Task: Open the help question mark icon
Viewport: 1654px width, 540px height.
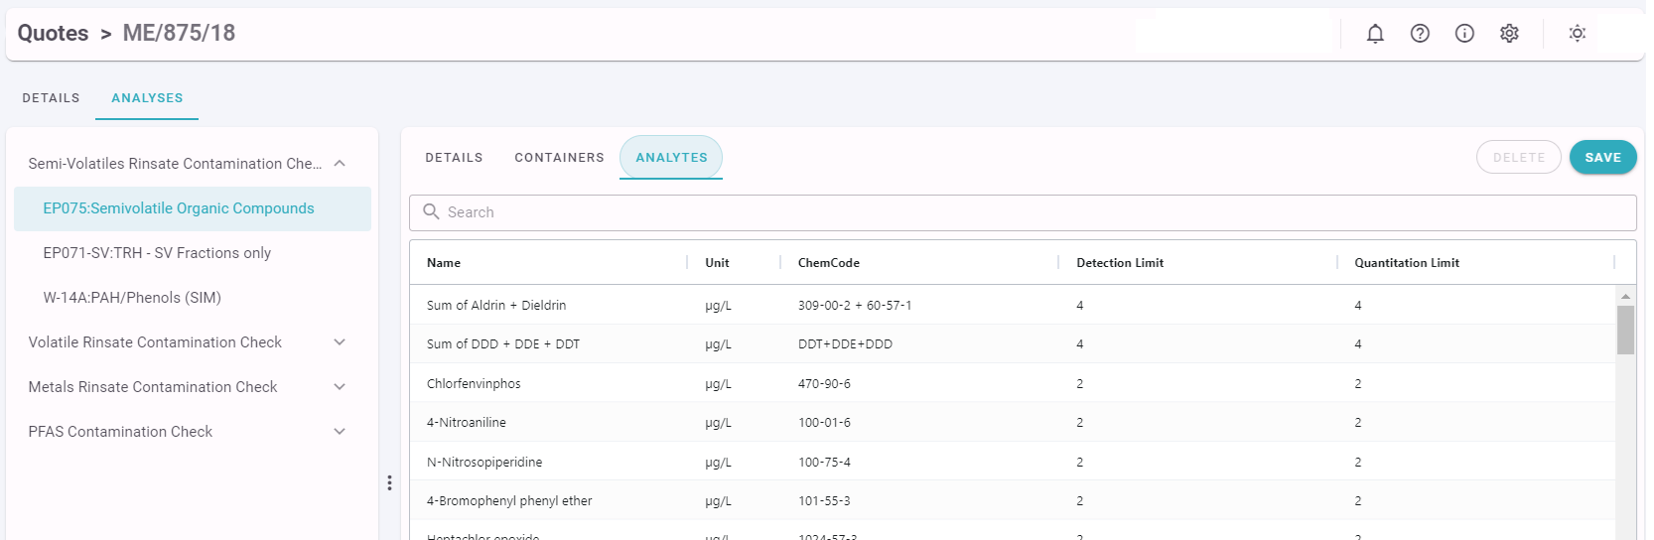Action: click(1420, 34)
